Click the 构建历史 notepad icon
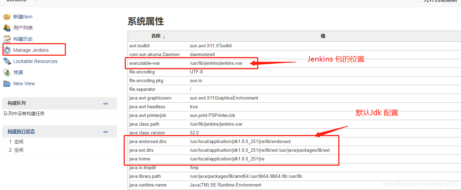 (7, 39)
